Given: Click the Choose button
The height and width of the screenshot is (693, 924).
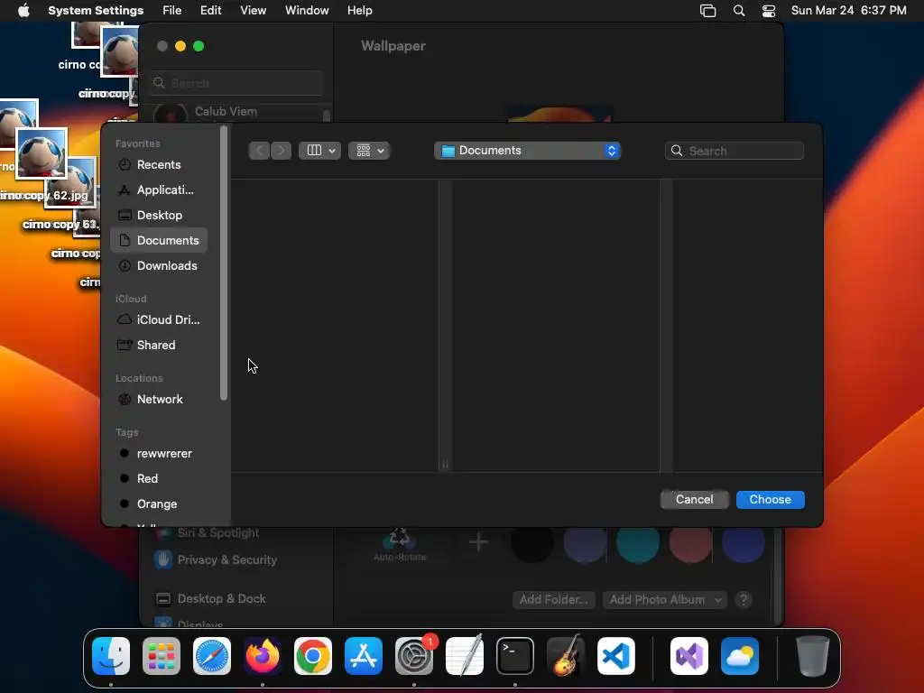Looking at the screenshot, I should click(x=771, y=500).
